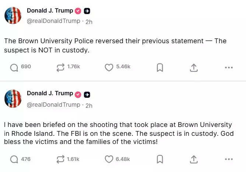Like the 'NOT in custody' post
The width and height of the screenshot is (246, 172).
pyautogui.click(x=109, y=67)
